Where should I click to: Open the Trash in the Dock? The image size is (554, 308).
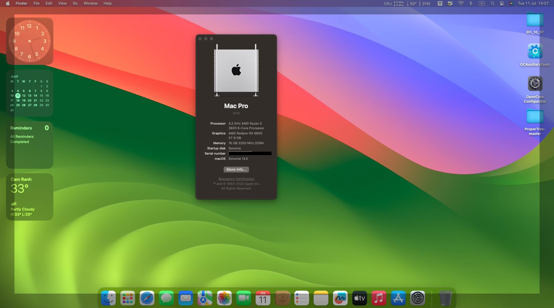(x=445, y=298)
